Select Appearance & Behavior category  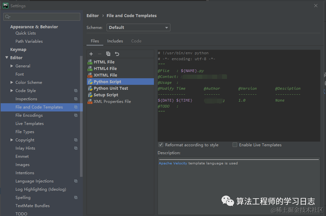[x=34, y=27]
